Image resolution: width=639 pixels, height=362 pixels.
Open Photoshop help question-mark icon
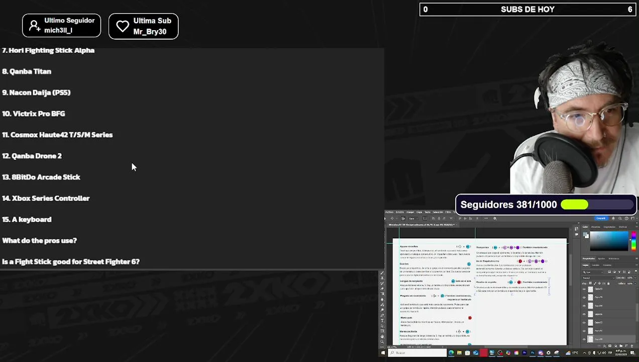tap(626, 218)
